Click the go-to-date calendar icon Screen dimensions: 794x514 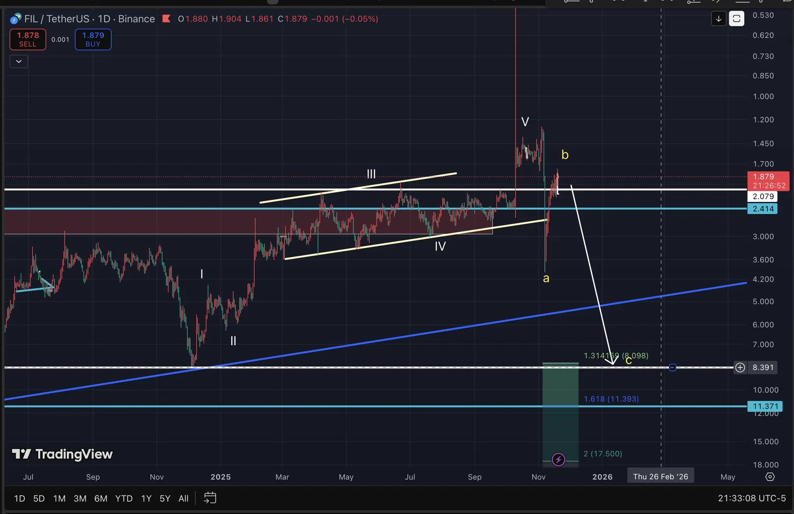[x=210, y=498]
